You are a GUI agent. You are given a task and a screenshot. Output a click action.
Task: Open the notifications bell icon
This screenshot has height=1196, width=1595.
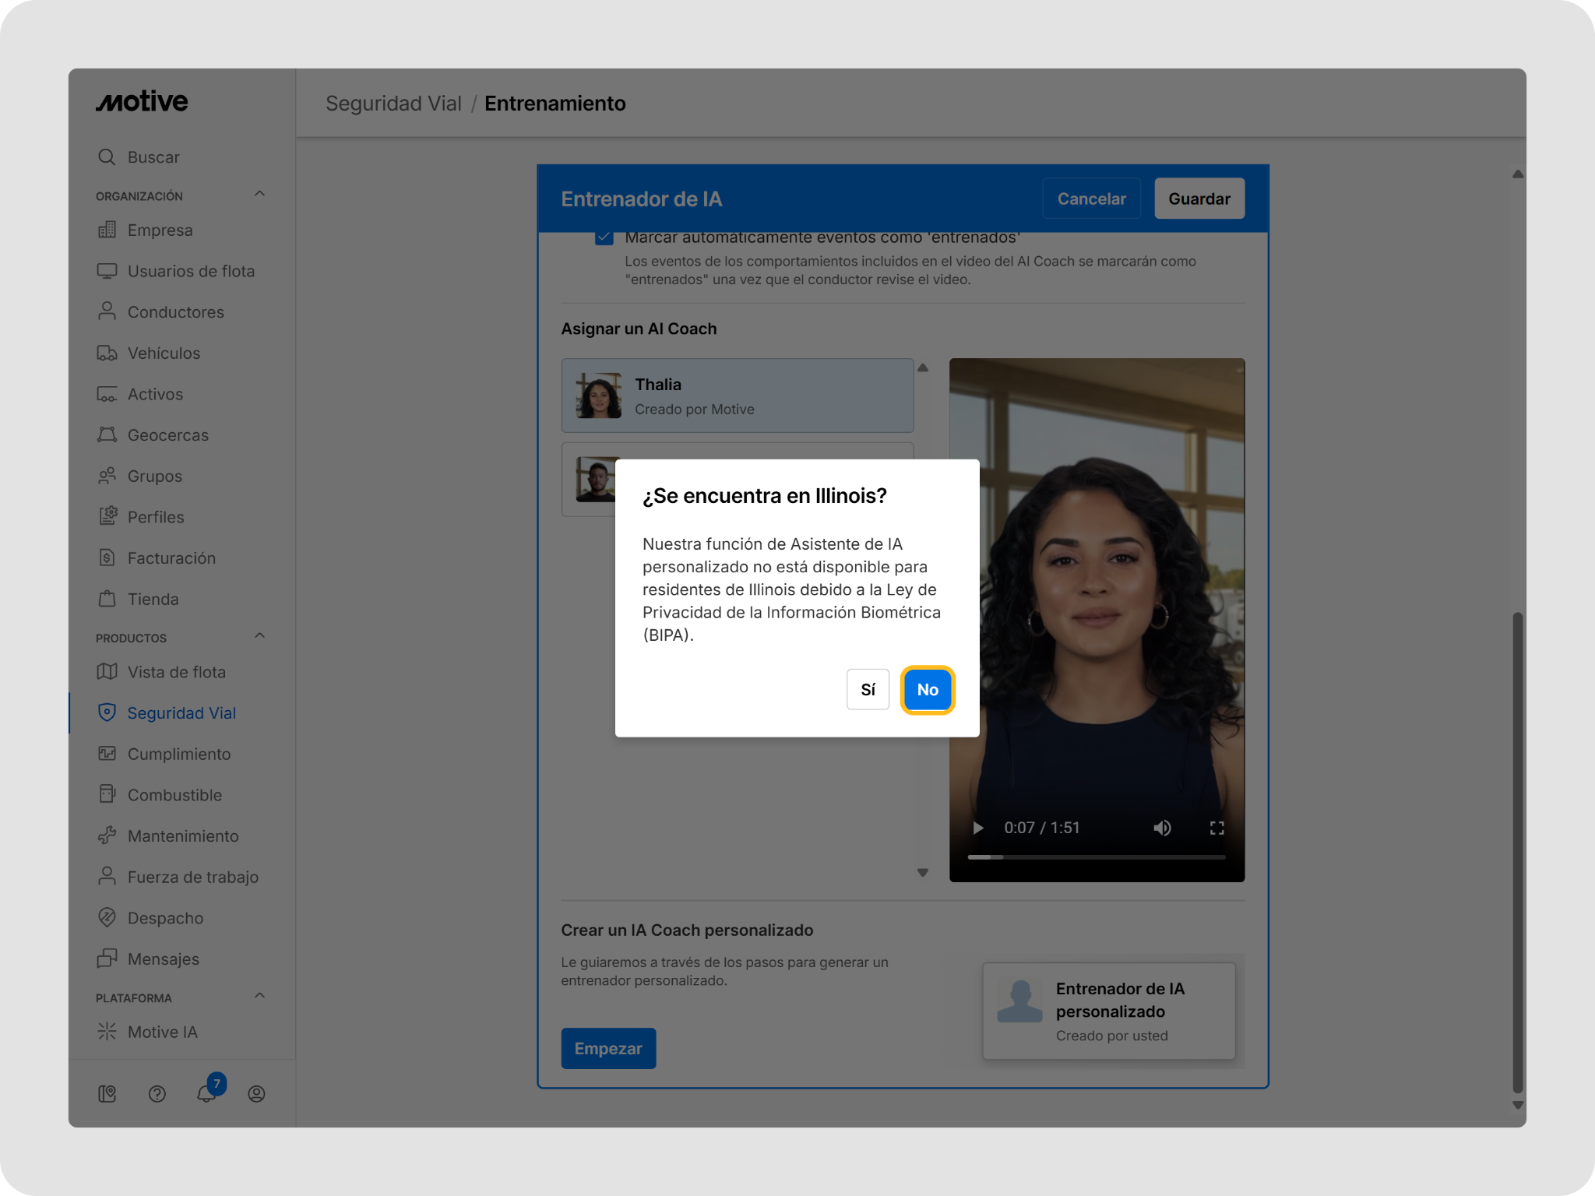pos(206,1093)
